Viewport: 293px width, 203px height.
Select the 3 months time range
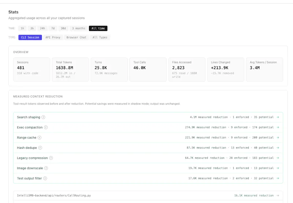point(79,29)
